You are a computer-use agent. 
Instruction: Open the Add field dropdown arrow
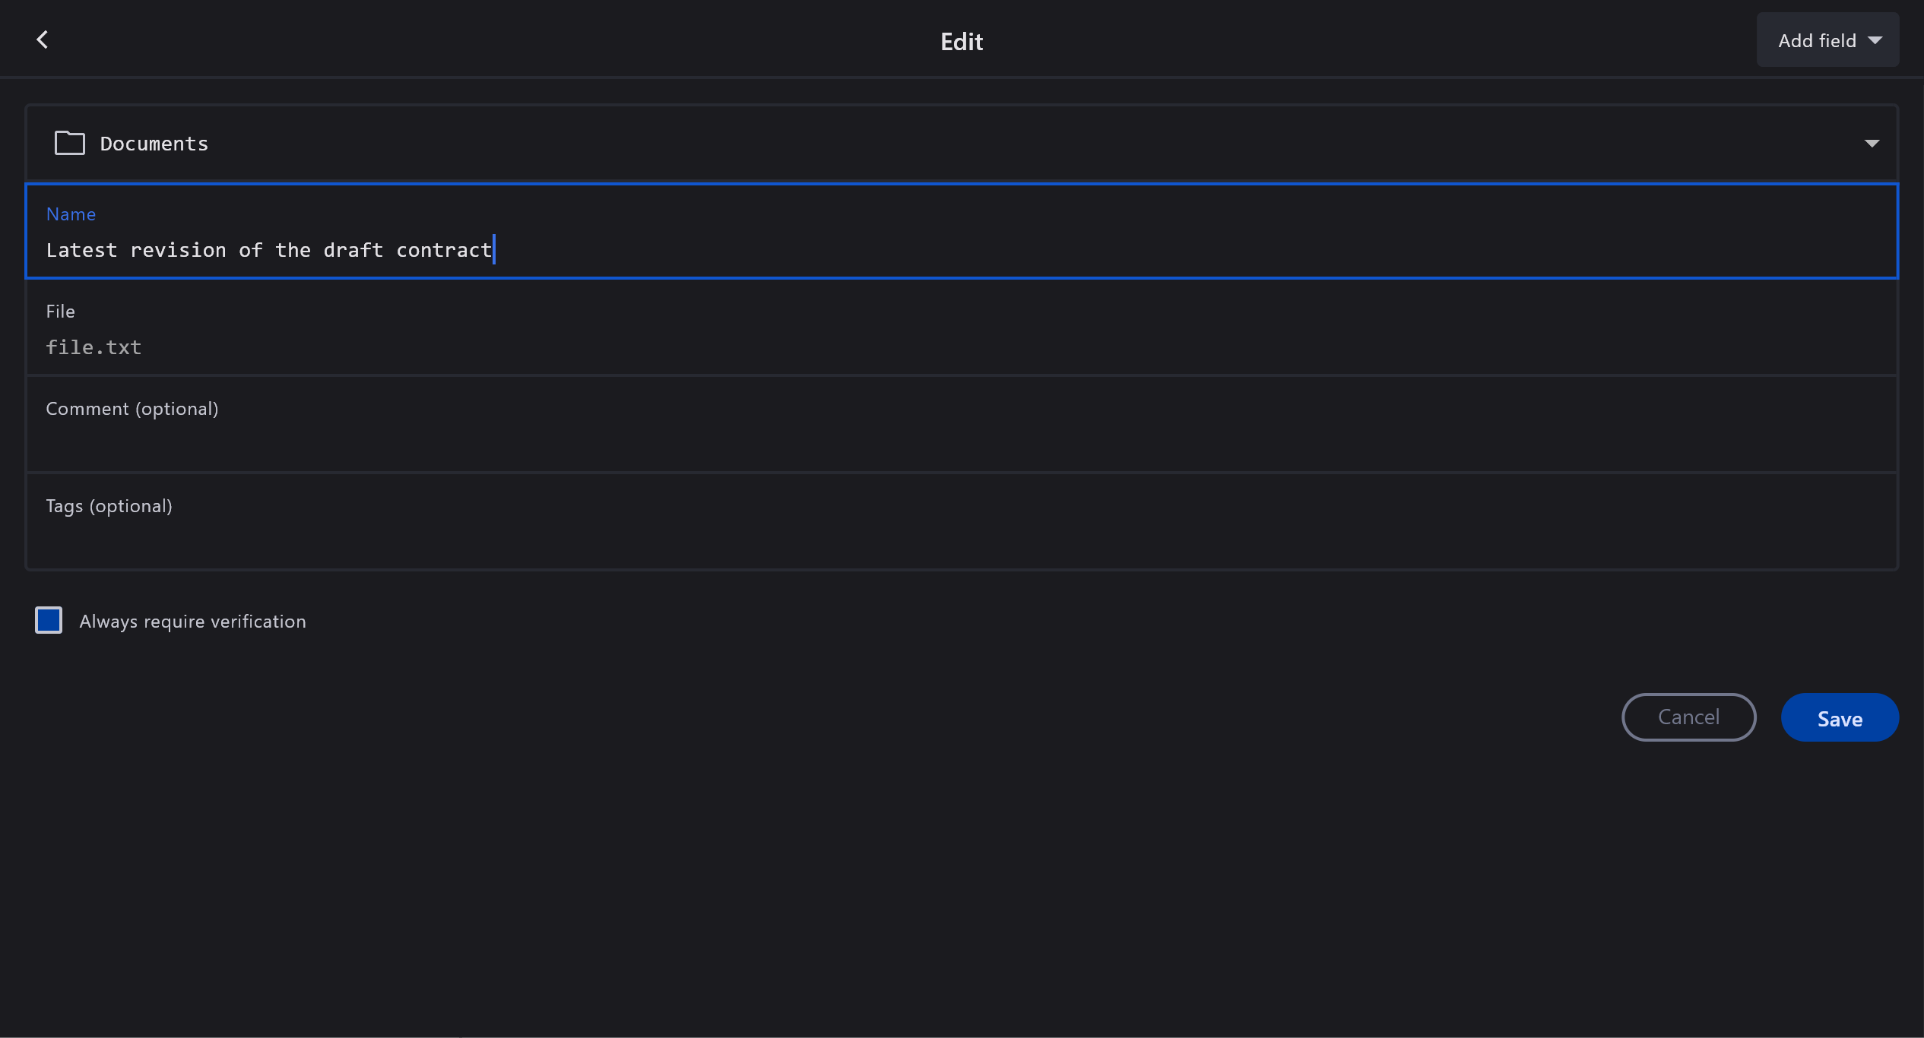pos(1875,40)
